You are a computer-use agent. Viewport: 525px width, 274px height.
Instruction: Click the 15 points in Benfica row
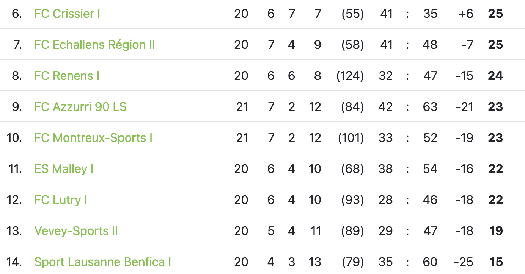pos(496,262)
